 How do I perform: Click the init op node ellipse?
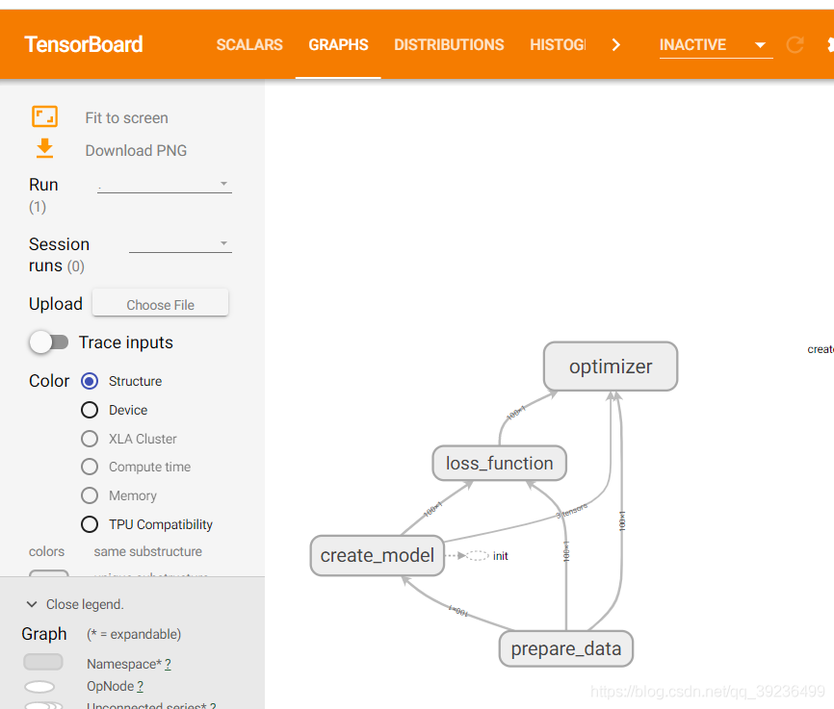click(x=477, y=555)
